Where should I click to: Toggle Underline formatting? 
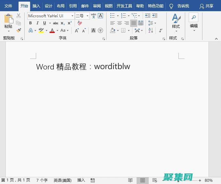click(44, 23)
